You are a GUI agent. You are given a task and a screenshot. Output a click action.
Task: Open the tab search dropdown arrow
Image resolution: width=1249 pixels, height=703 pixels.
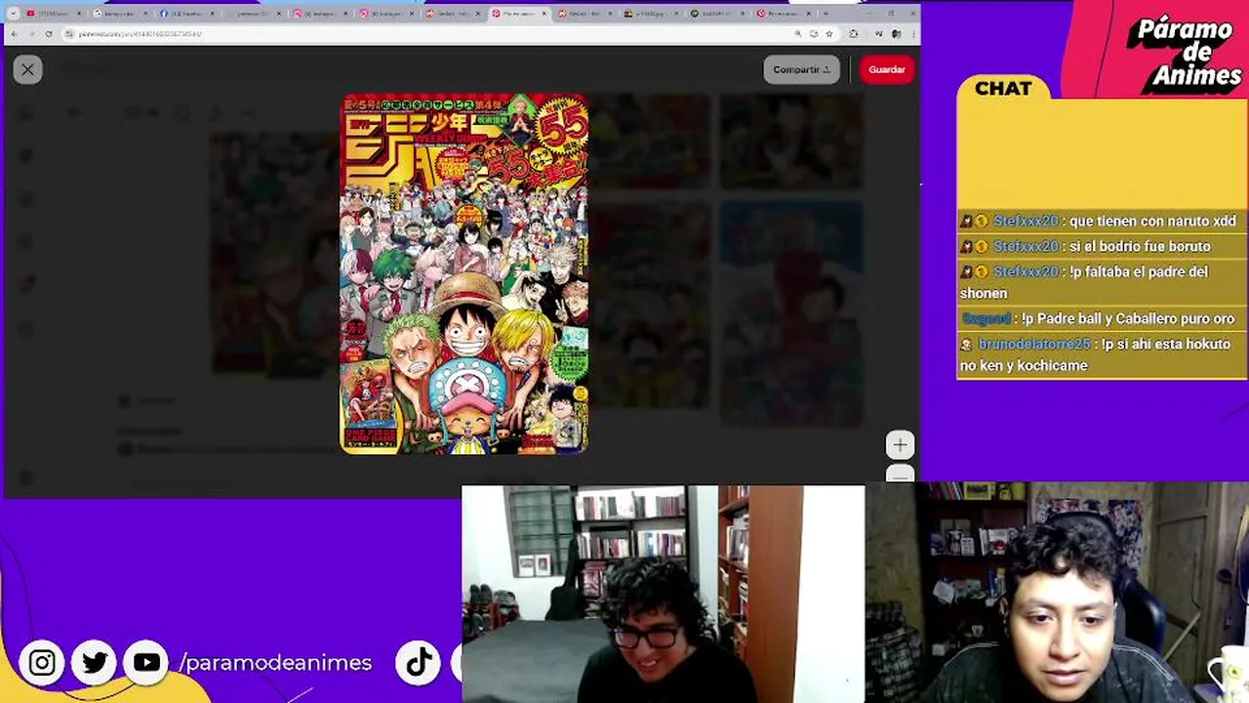click(x=13, y=14)
